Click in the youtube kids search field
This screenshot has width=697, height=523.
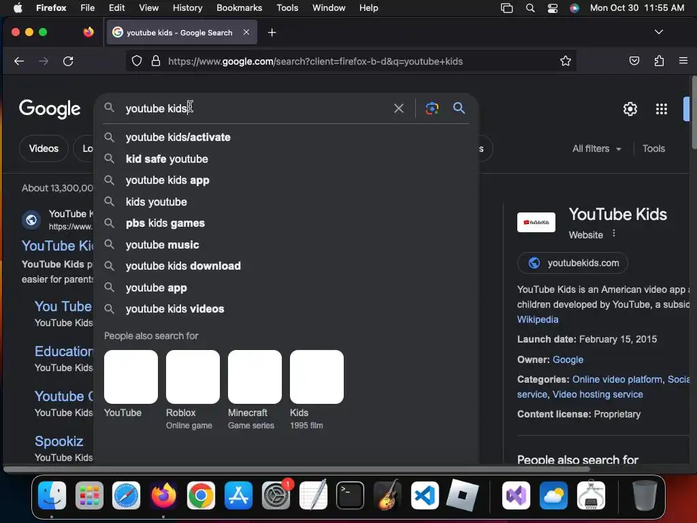click(253, 108)
